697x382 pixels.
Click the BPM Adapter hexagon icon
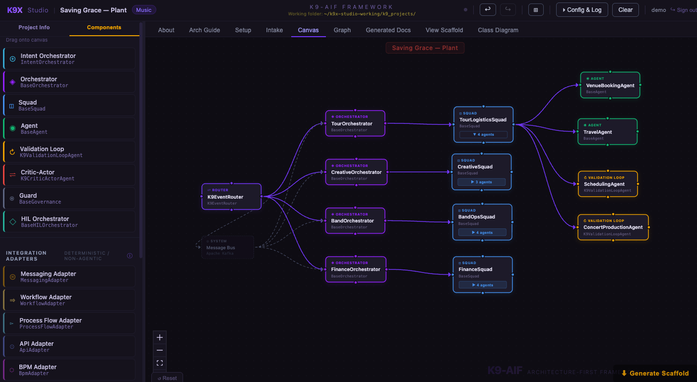click(12, 370)
